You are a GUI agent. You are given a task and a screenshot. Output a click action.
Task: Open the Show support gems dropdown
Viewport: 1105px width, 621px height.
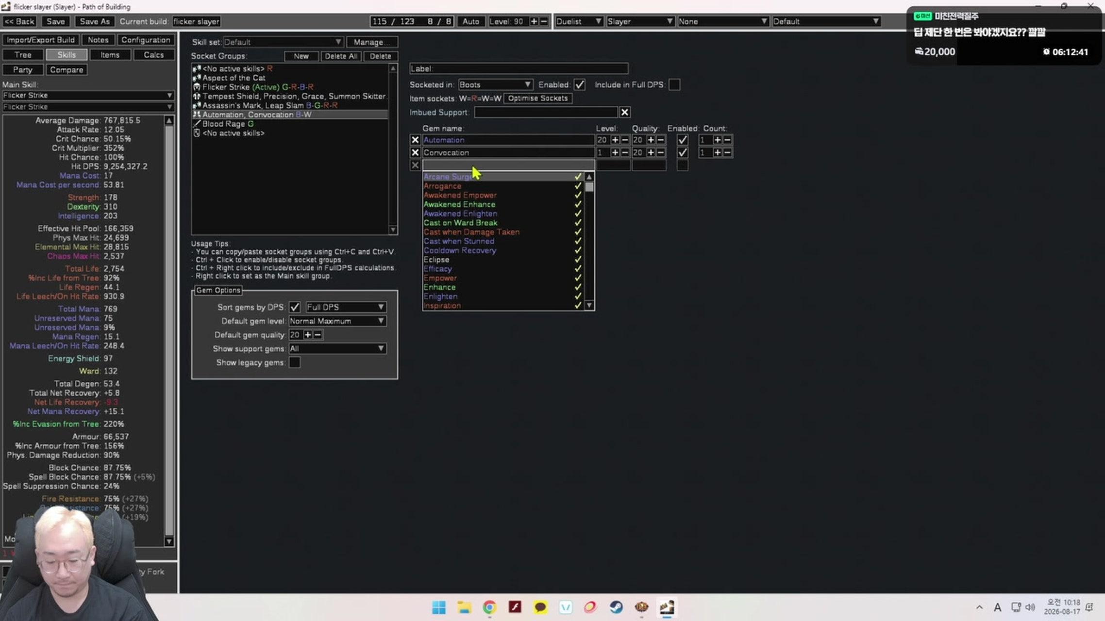click(x=337, y=348)
